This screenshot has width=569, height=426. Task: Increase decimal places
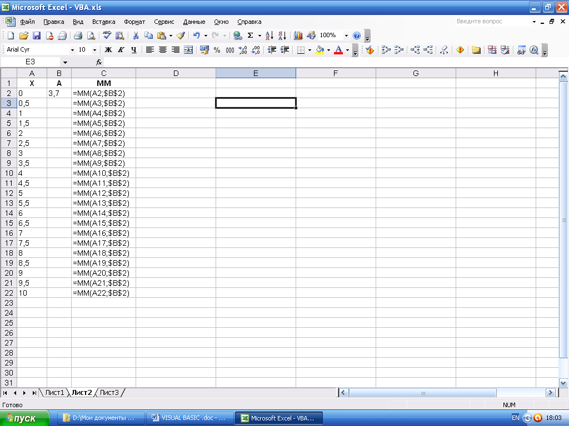pos(243,50)
